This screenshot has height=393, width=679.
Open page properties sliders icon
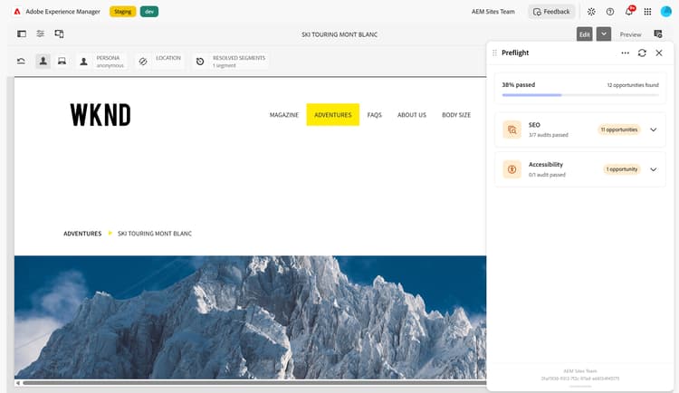[40, 34]
